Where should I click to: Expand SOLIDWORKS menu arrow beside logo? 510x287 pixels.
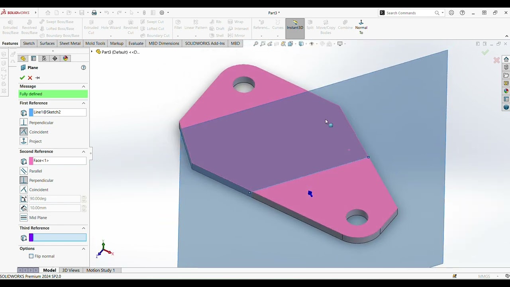pos(35,13)
